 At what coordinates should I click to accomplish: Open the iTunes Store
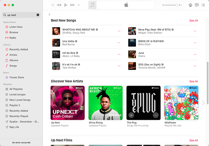click(x=17, y=77)
